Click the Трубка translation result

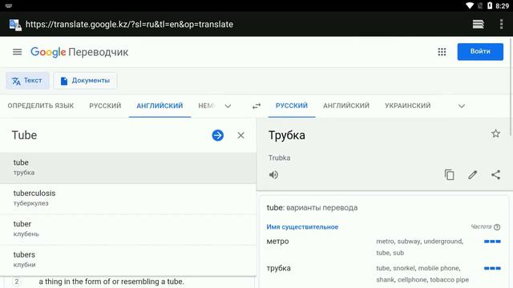[287, 135]
